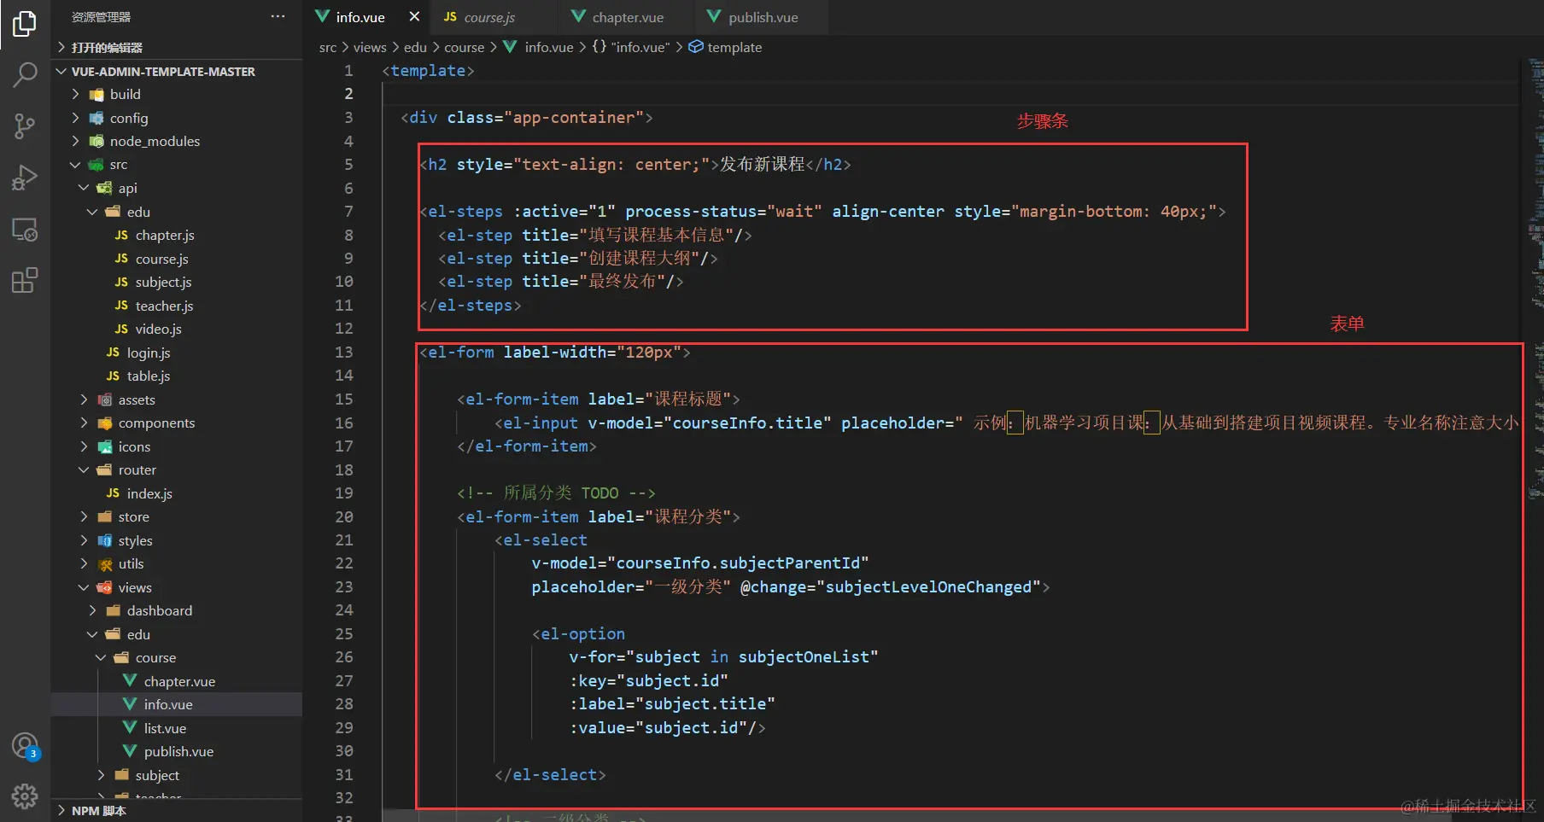The image size is (1544, 822).
Task: Click the v-for subjectOneList code on line 26
Action: tap(723, 657)
